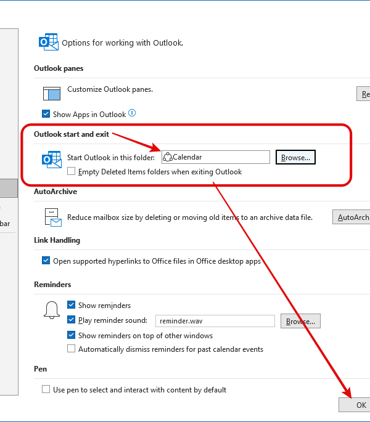Click the AutoArchive mailbox icon
Image resolution: width=370 pixels, height=422 pixels.
click(53, 217)
